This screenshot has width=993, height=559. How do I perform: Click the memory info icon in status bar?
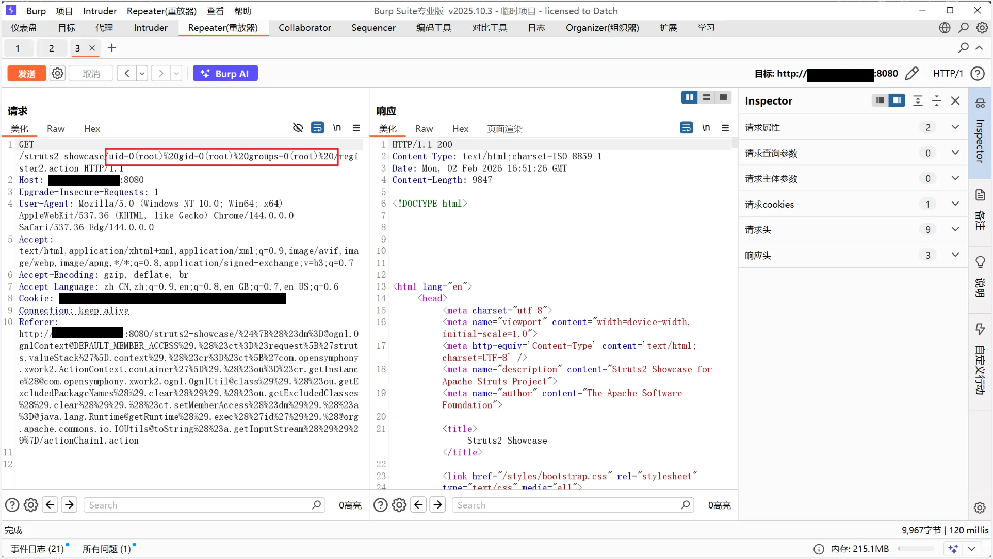[x=819, y=549]
